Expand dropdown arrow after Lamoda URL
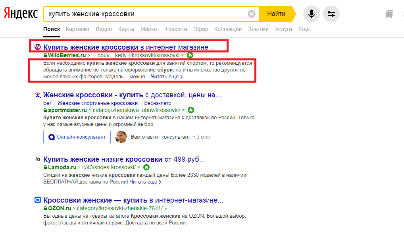The image size is (404, 232). tap(139, 168)
